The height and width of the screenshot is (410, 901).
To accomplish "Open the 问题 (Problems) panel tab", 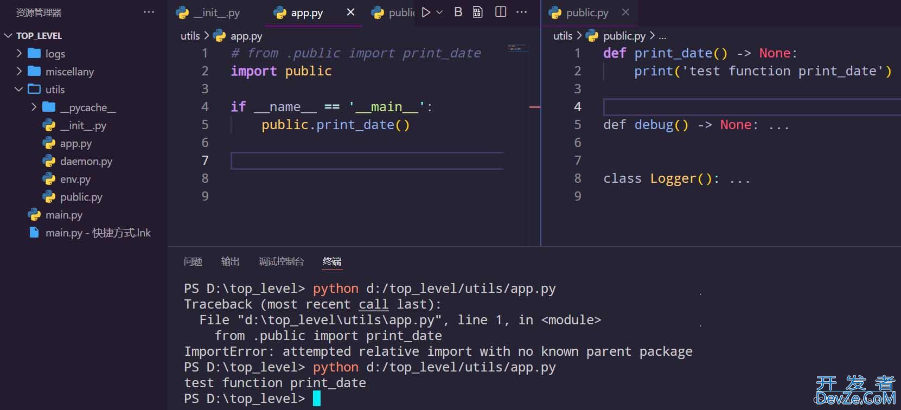I will point(193,261).
